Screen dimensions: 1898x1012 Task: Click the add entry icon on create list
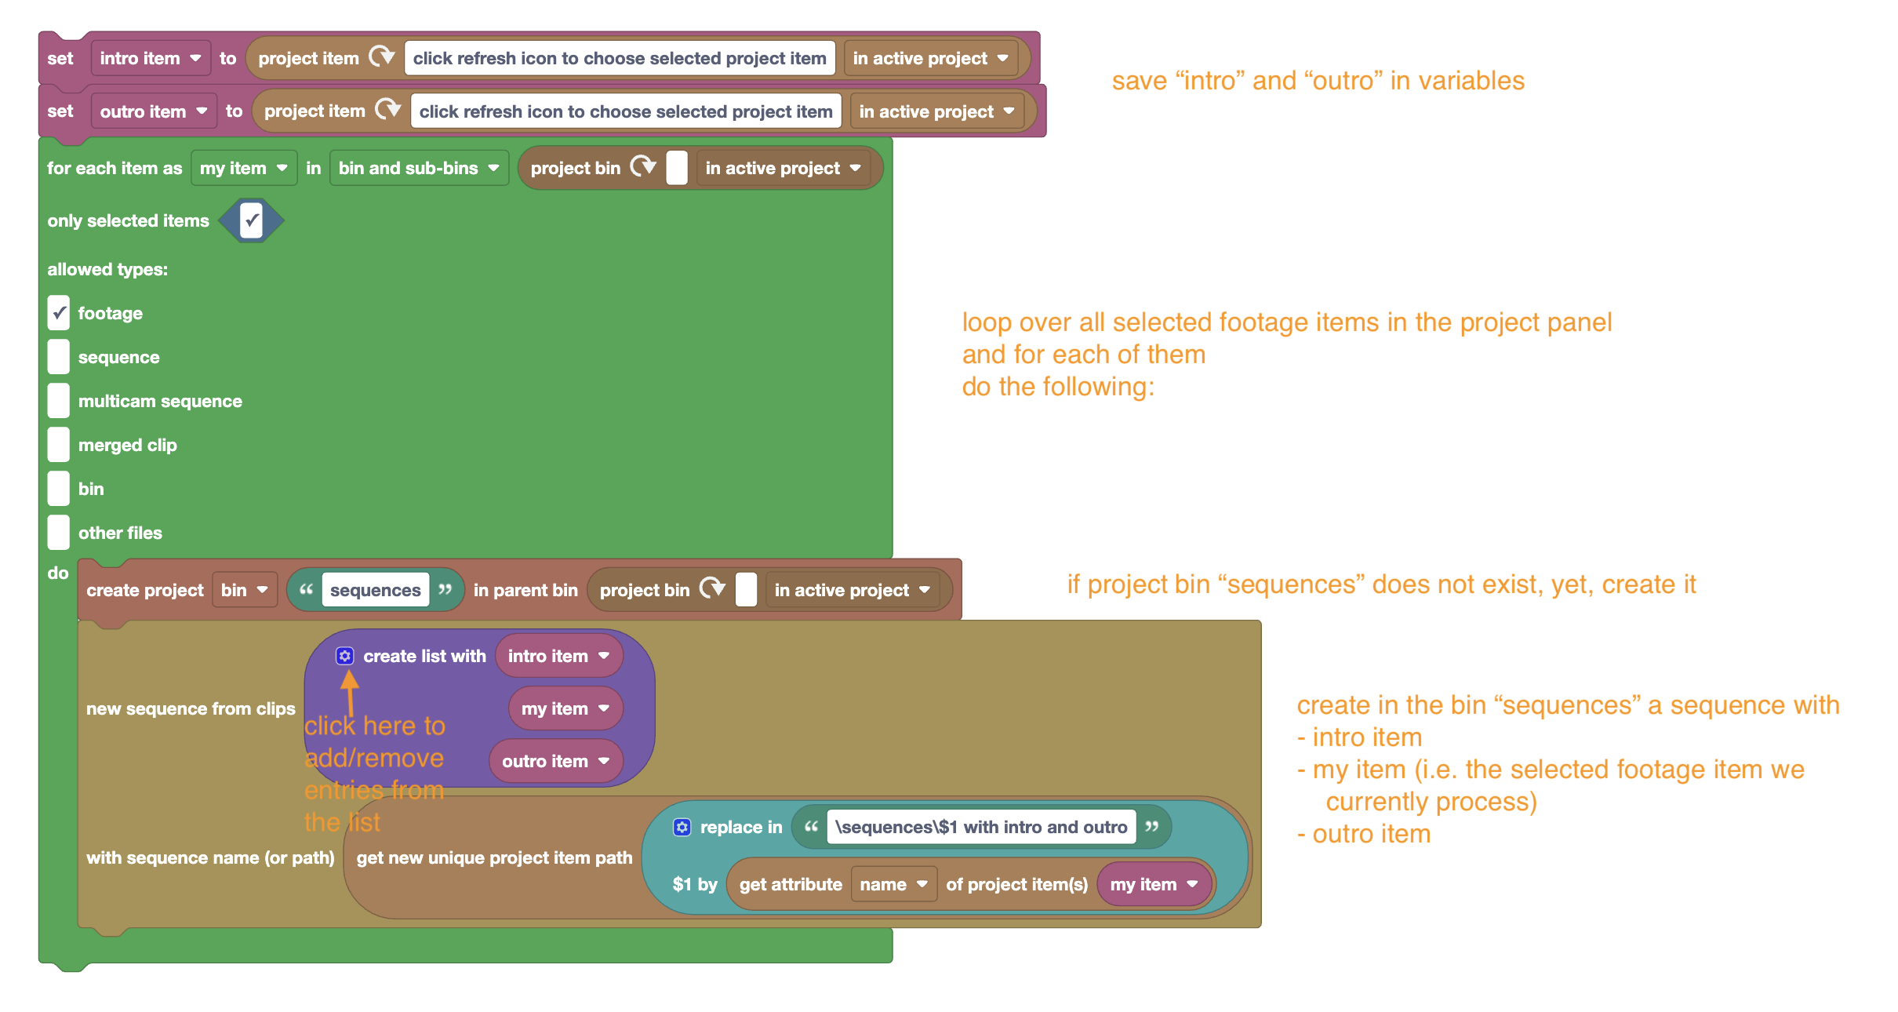(345, 655)
